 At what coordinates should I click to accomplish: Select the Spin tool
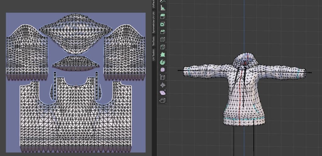click(x=163, y=62)
